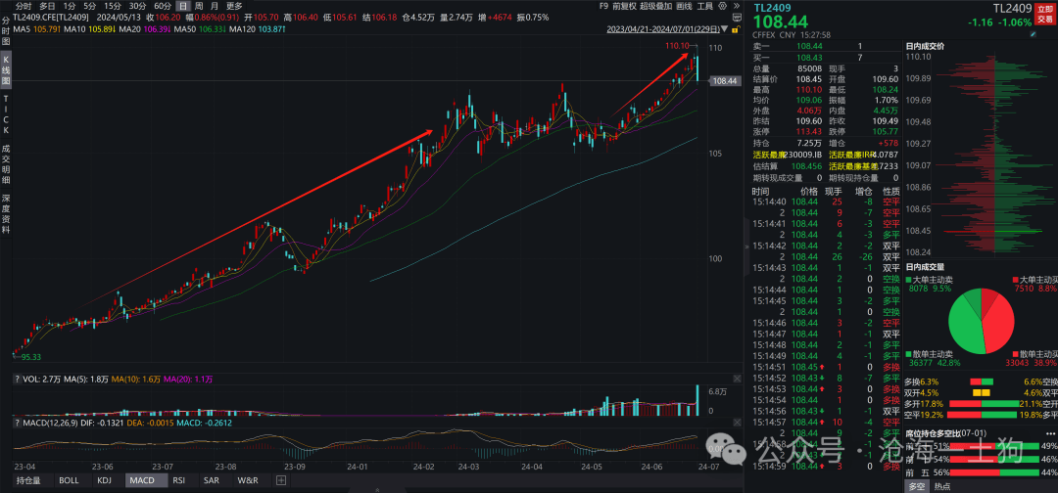Click the MA5 105.79 indicator label

[36, 29]
